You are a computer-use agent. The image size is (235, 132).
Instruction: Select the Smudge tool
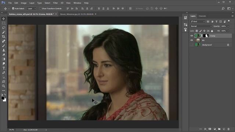tap(4, 63)
